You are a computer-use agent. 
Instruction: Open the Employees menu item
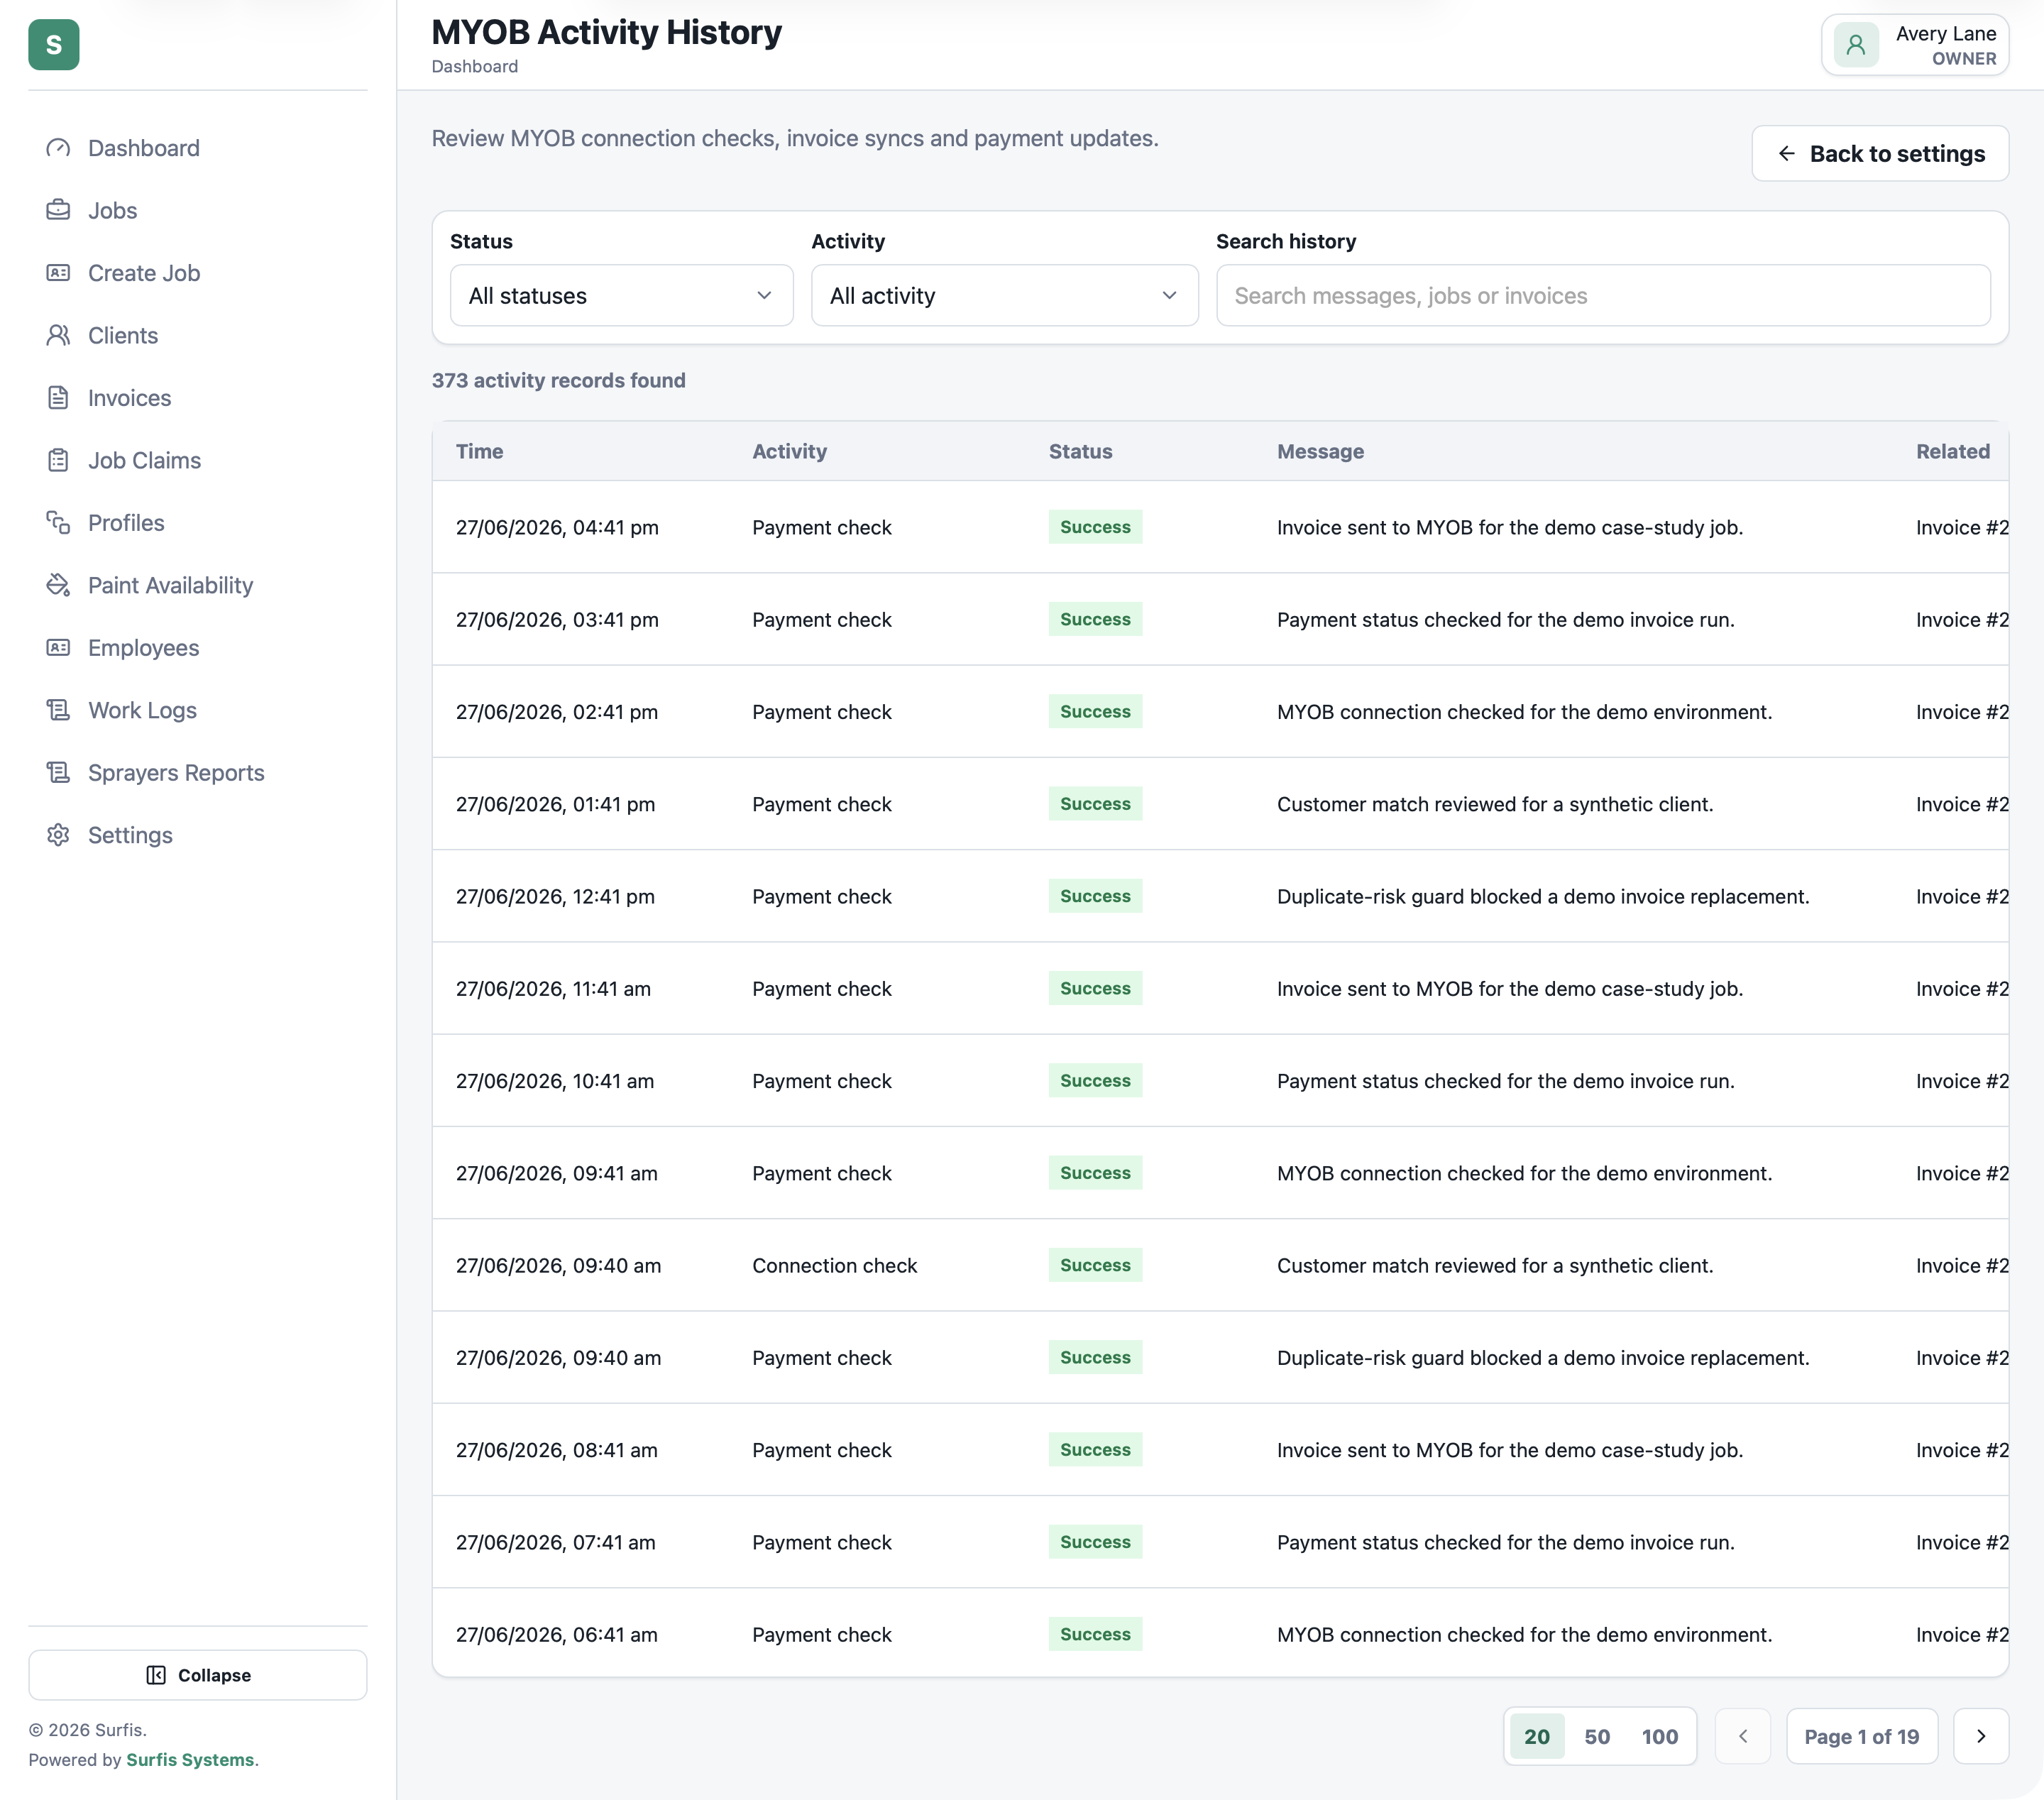click(198, 648)
